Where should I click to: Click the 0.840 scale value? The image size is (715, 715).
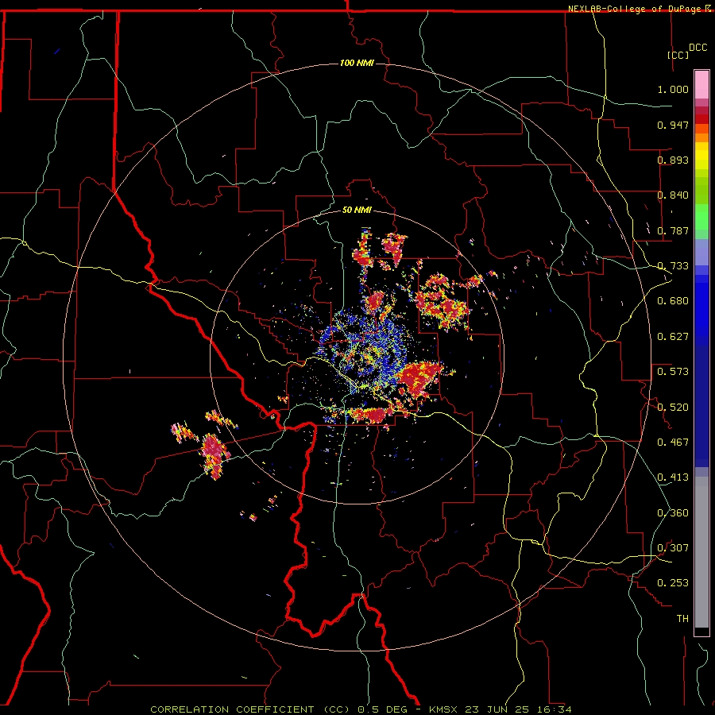coord(673,195)
